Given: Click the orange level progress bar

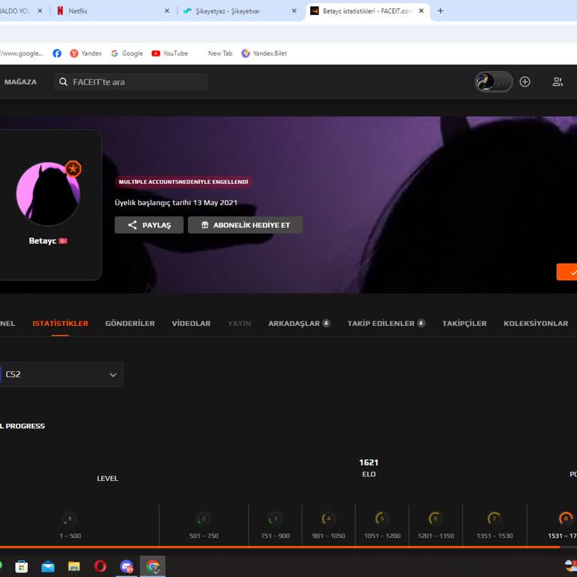Looking at the screenshot, I should [x=279, y=547].
